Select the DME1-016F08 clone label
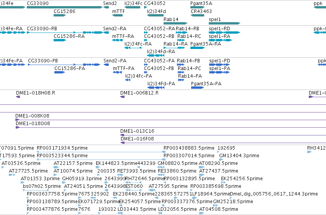 (137, 139)
